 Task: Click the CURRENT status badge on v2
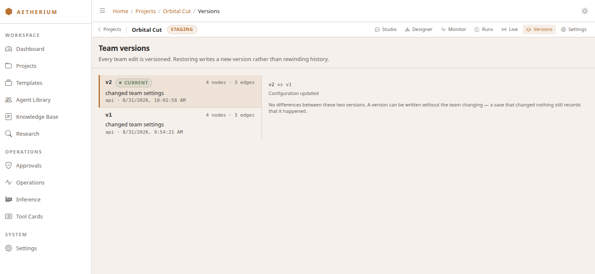(133, 83)
